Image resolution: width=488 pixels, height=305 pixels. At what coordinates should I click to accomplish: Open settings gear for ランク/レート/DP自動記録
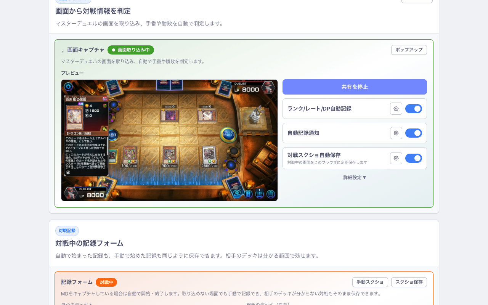[396, 109]
